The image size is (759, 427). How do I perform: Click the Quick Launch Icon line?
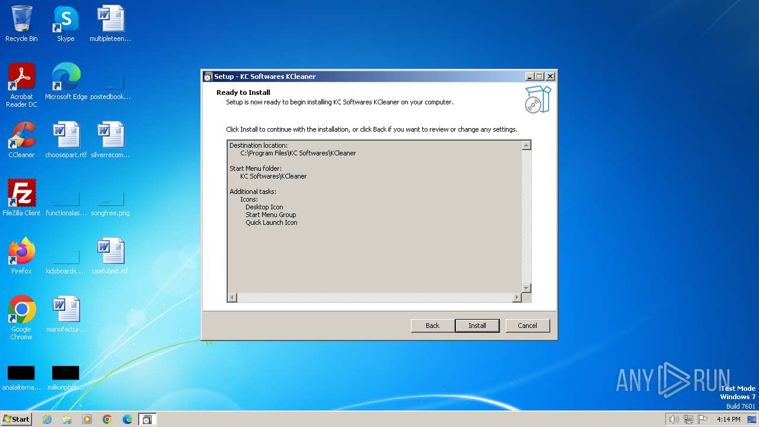272,222
